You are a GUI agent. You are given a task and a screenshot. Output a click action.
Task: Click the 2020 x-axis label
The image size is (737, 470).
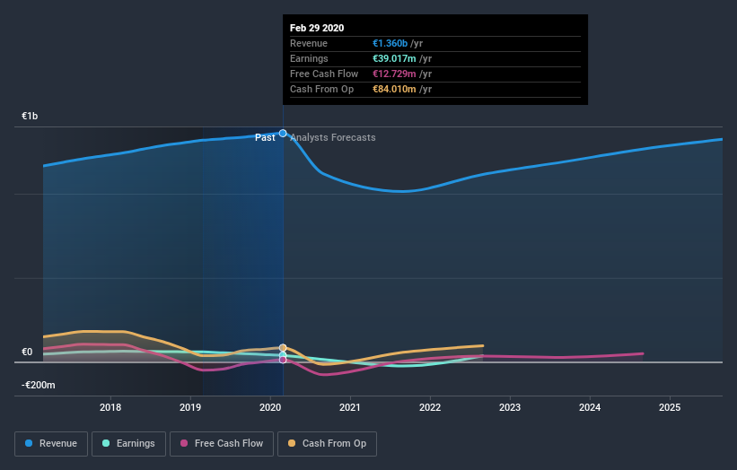[270, 407]
